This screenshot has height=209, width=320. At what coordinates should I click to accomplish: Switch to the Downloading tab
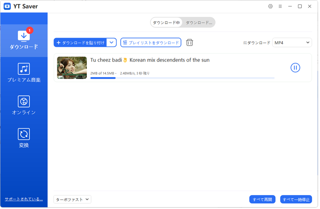(x=167, y=22)
